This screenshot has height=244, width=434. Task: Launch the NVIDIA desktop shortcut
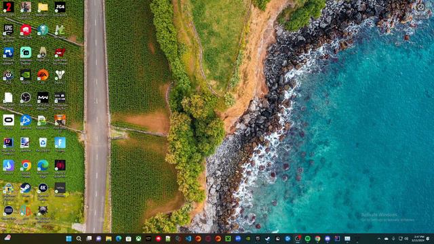click(x=26, y=75)
